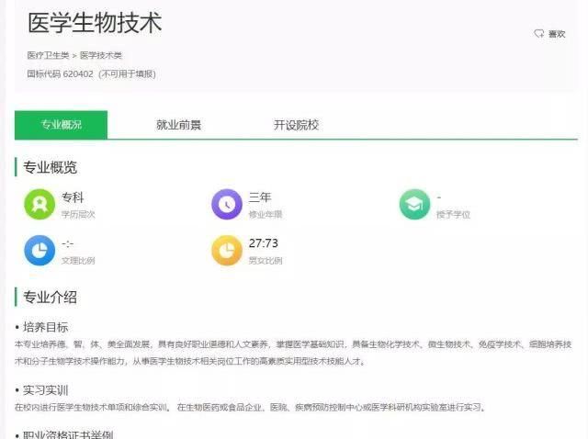This screenshot has height=439, width=588.
Task: Switch to the 专业概况 tab
Action: tap(62, 125)
